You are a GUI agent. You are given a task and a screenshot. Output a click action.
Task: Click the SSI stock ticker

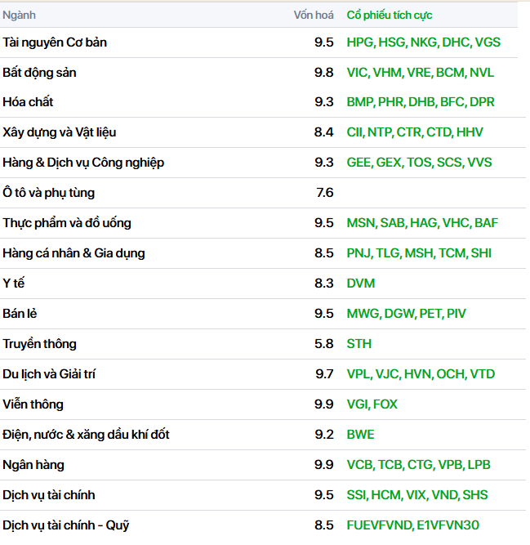pos(357,495)
